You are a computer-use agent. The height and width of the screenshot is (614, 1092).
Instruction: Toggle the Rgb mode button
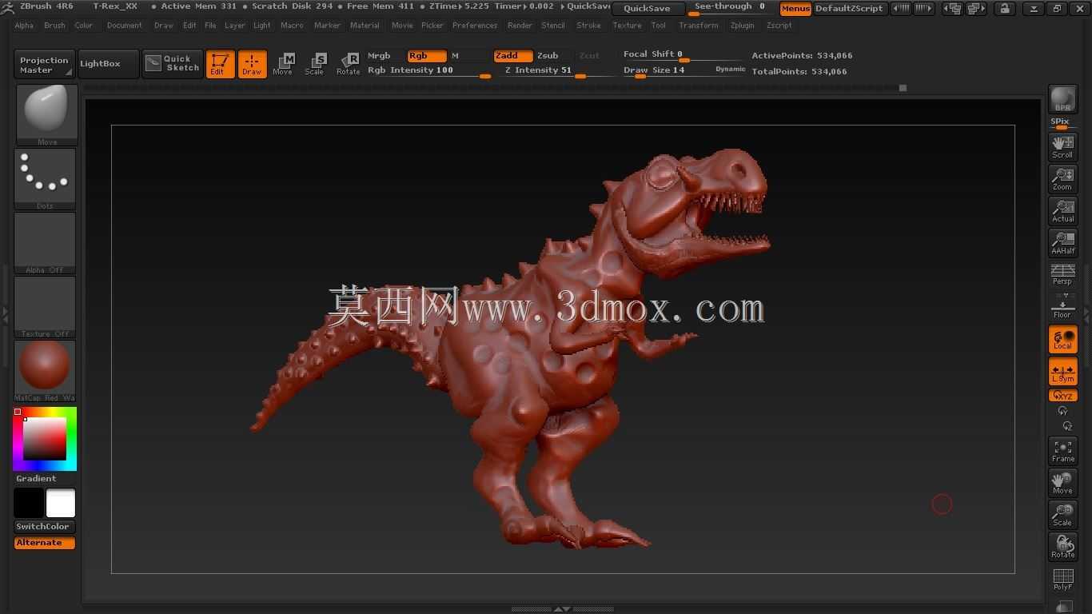pyautogui.click(x=427, y=56)
